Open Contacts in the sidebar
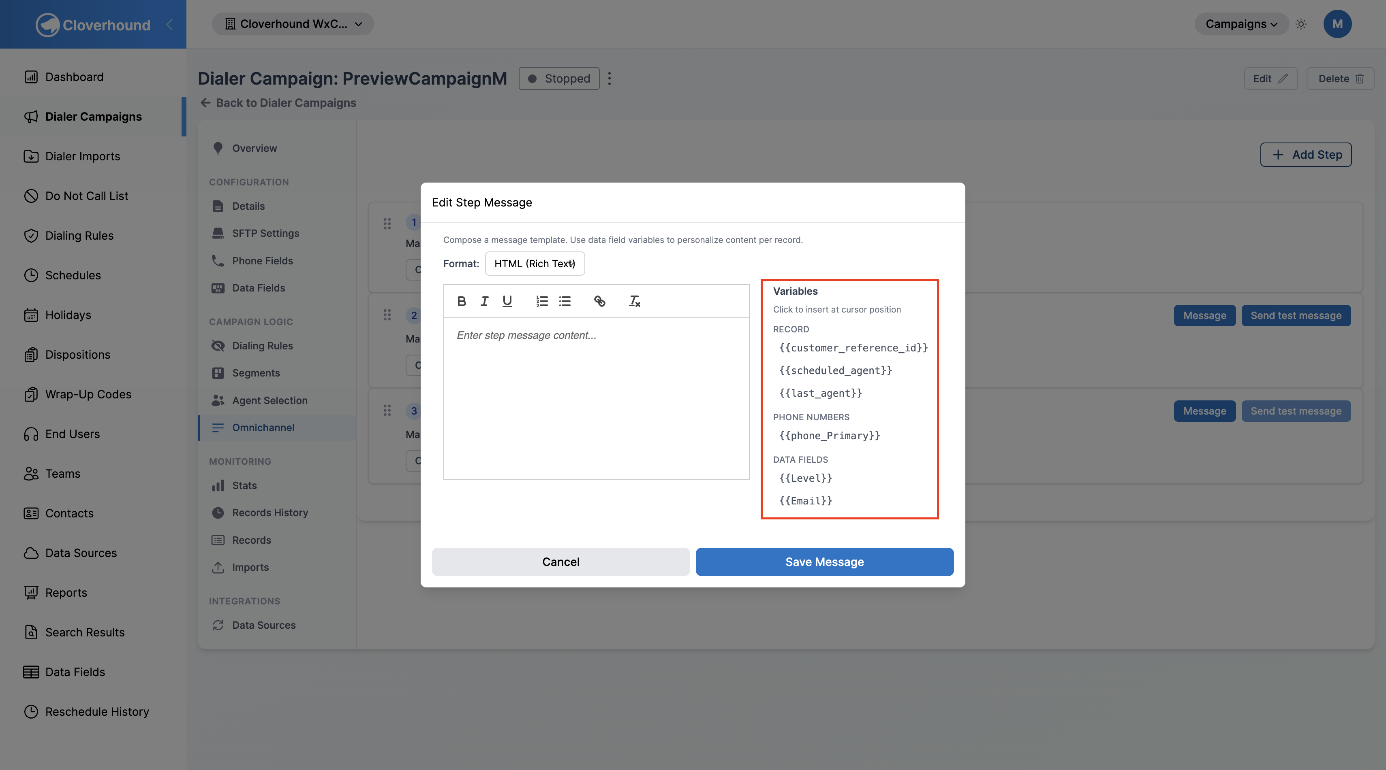This screenshot has height=770, width=1386. 92,513
